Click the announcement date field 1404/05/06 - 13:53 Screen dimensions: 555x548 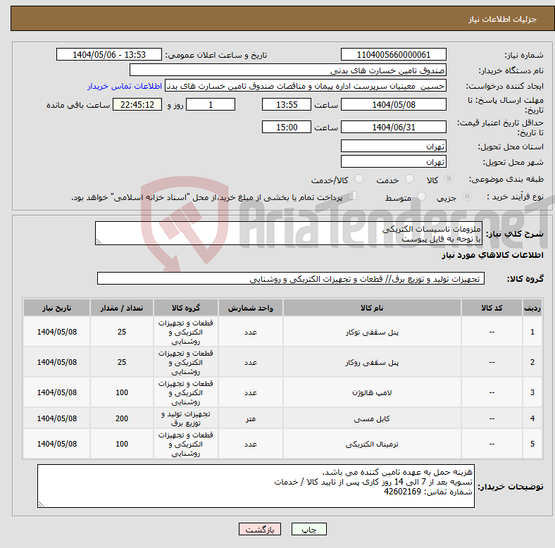pos(109,54)
